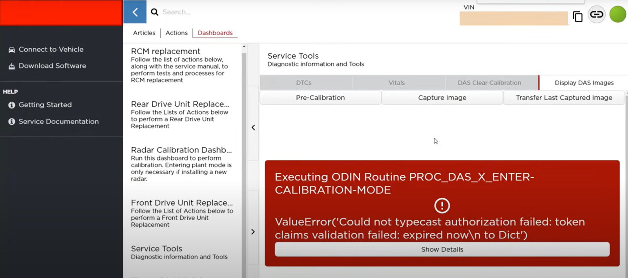Open the DTCs tab

click(304, 83)
